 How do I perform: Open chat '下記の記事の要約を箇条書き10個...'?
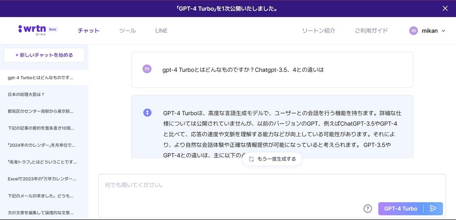point(44,128)
